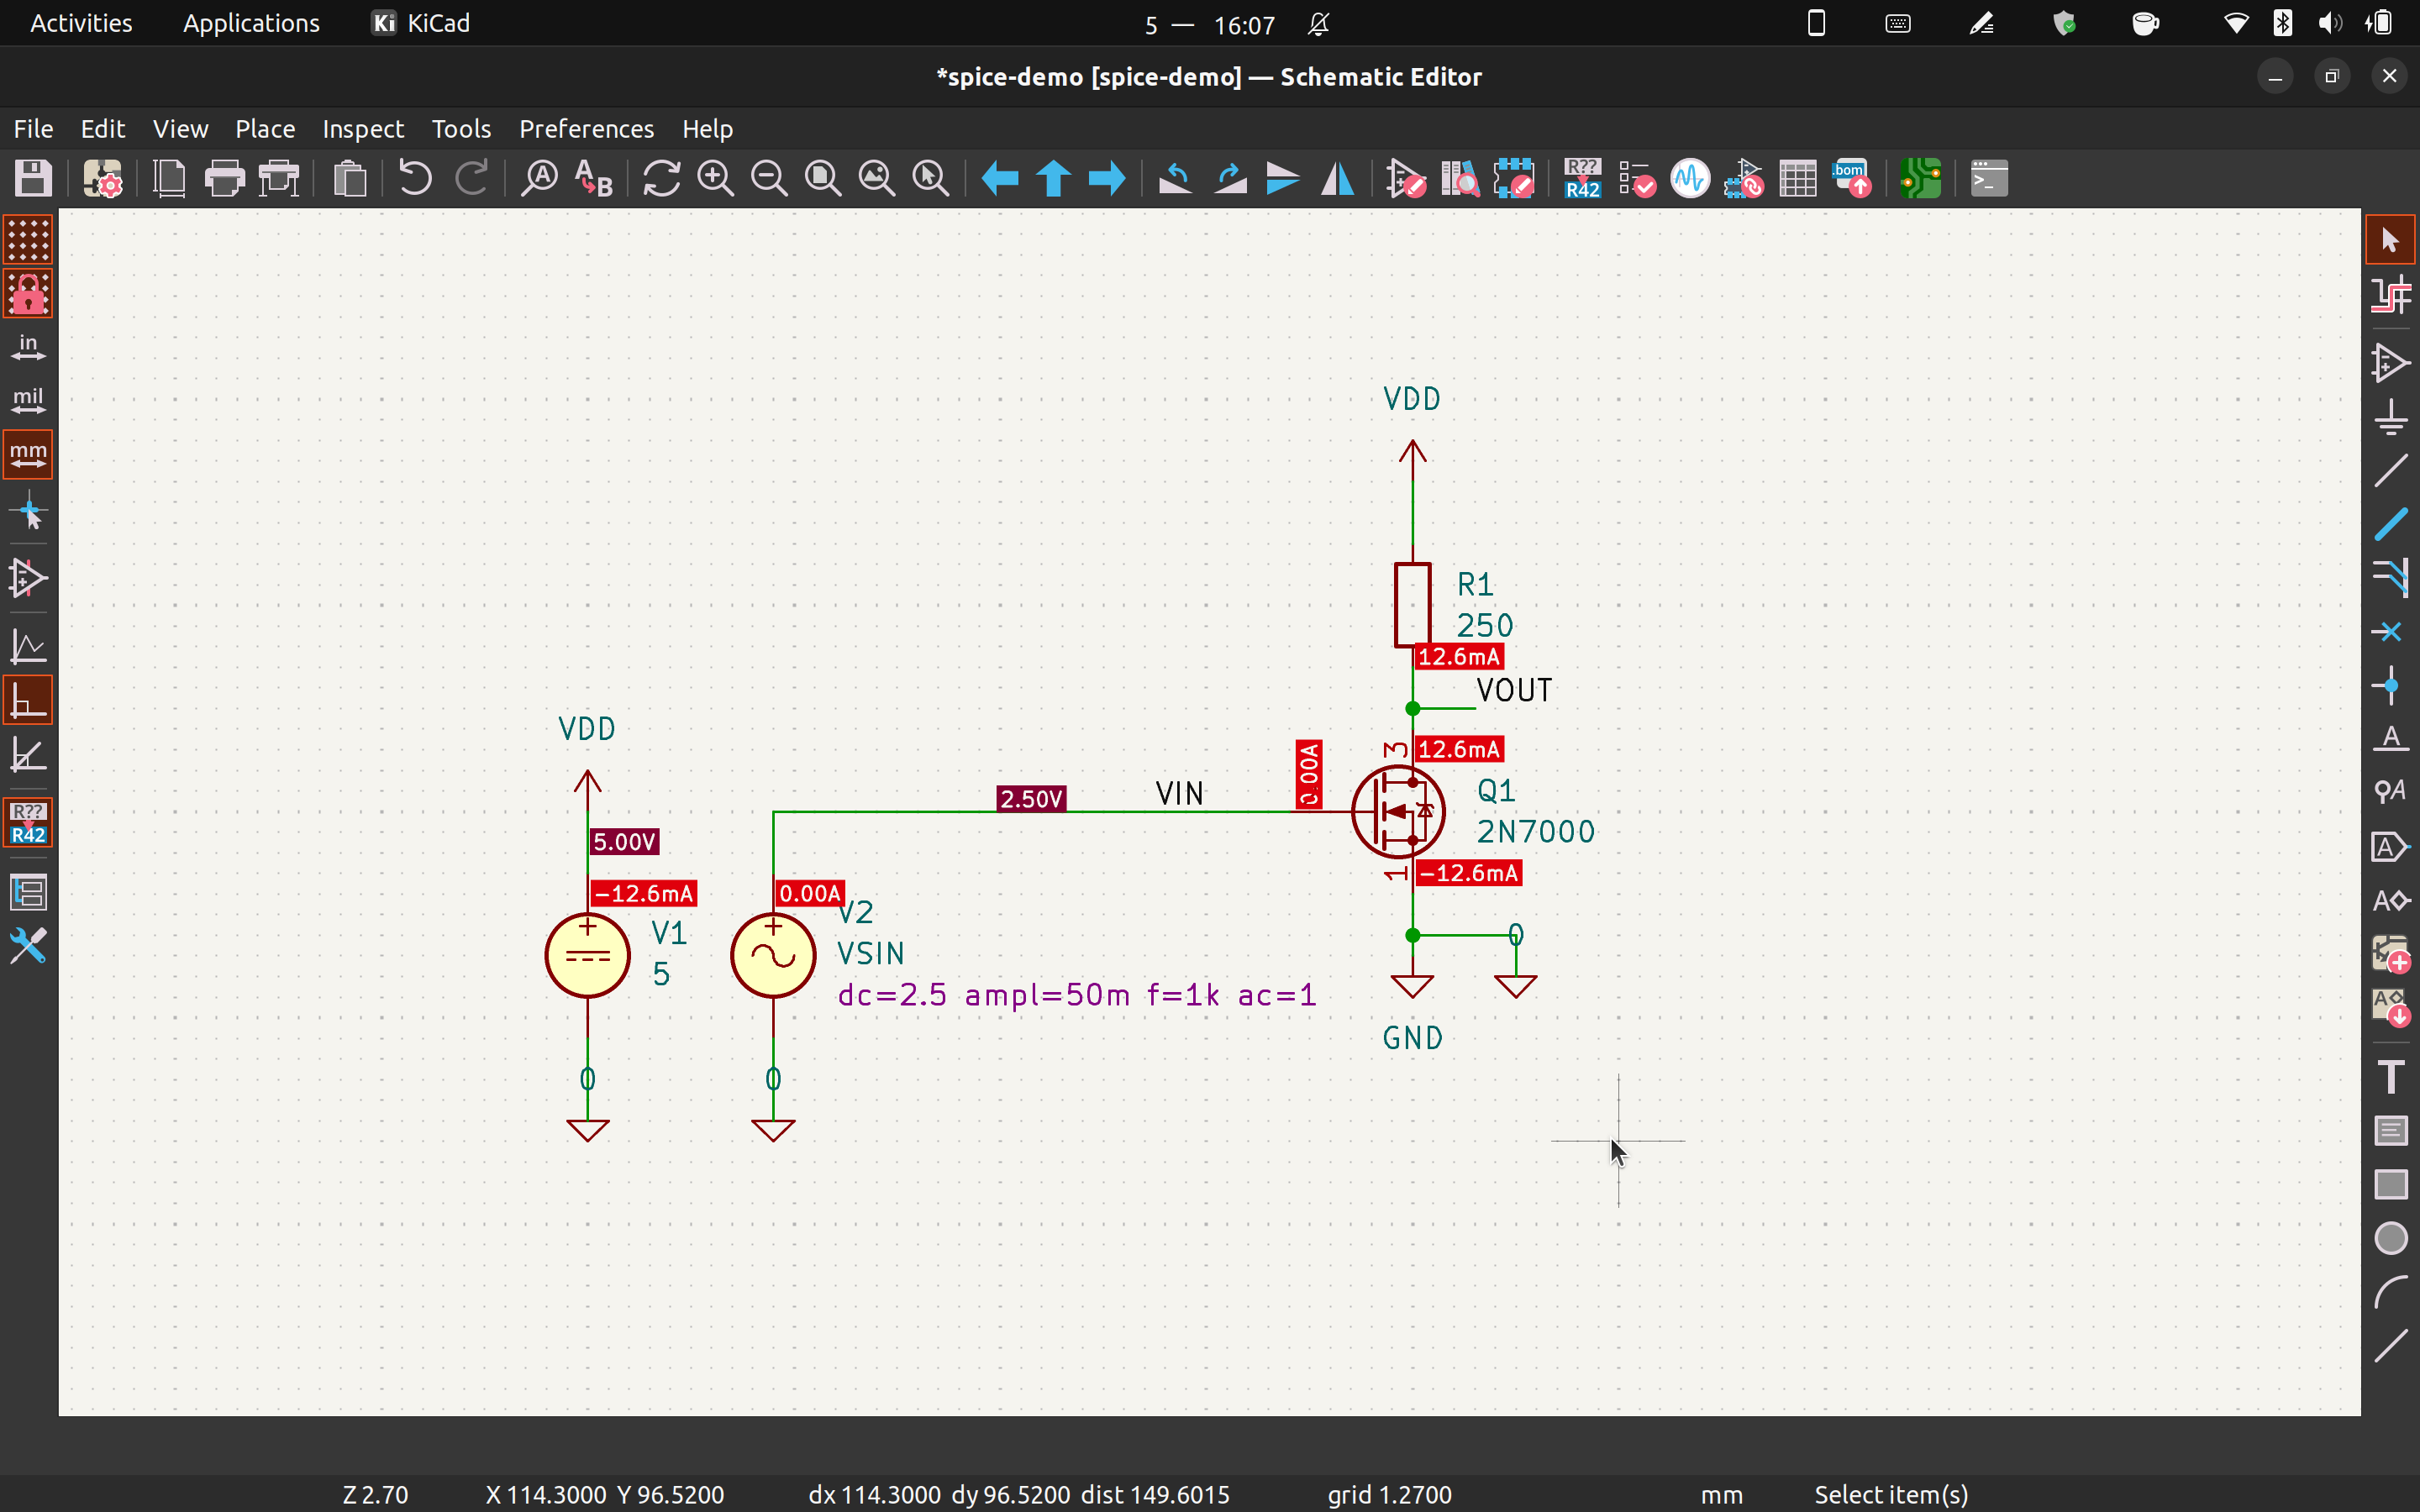Toggle grid display on left toolbar
This screenshot has height=1512, width=2420.
(28, 240)
